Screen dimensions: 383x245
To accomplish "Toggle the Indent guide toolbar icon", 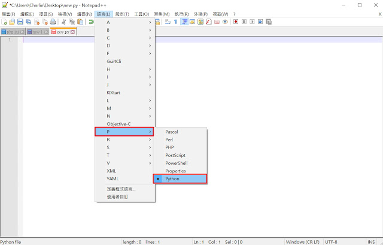I will pyautogui.click(x=184, y=22).
